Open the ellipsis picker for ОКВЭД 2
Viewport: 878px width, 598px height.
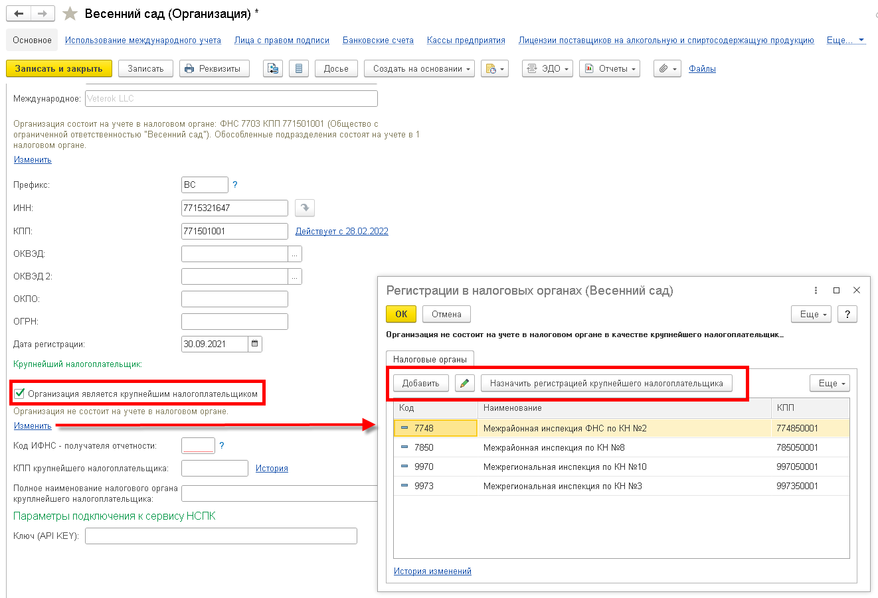295,276
